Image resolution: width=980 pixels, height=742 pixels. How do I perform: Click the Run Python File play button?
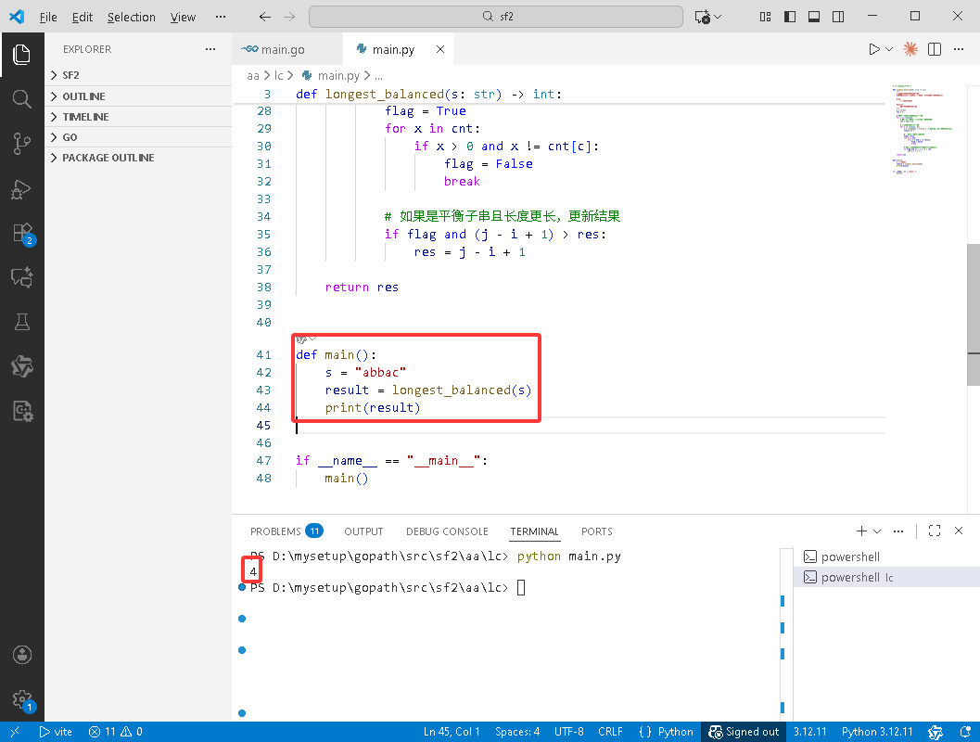(x=873, y=49)
